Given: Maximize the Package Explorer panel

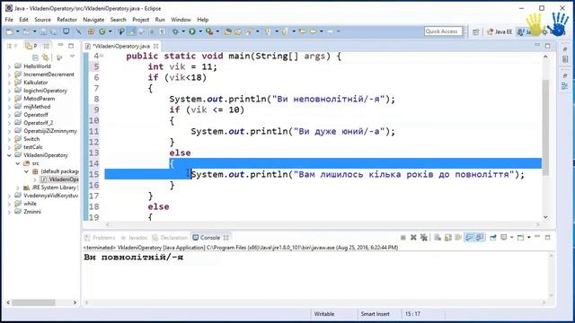Looking at the screenshot, I should pos(71,46).
